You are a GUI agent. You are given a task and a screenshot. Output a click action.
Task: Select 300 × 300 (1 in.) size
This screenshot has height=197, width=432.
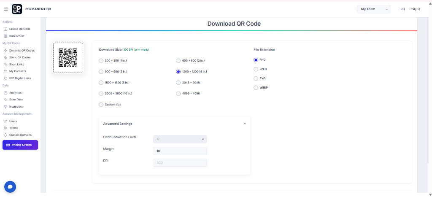(x=101, y=61)
